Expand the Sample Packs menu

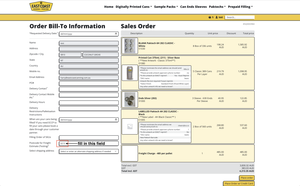coord(166,7)
